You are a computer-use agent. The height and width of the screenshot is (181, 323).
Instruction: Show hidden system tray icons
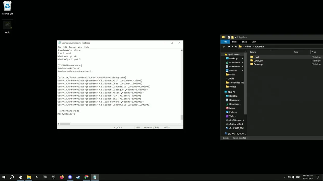(x=285, y=177)
